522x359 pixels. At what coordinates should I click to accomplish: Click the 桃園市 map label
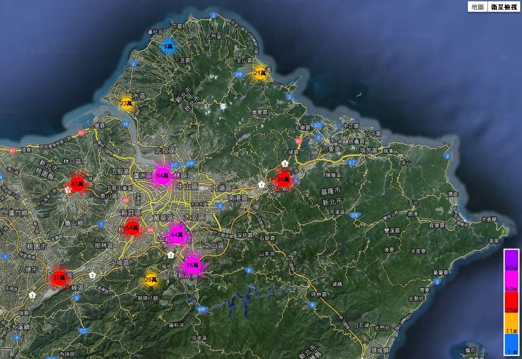point(36,246)
